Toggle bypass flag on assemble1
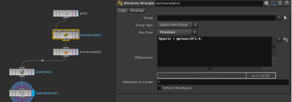The height and width of the screenshot is (102, 292). [11, 72]
